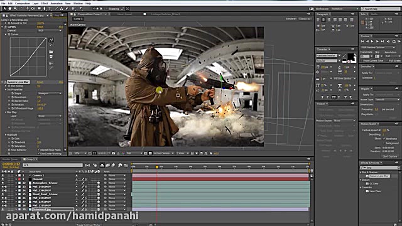Play the preview in Preview panel
Screen dimensions: 402x226
click(372, 41)
